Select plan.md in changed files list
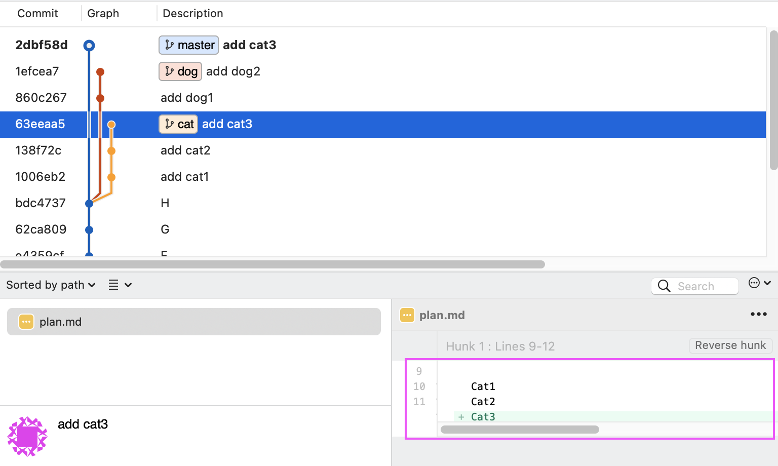The width and height of the screenshot is (778, 466). pyautogui.click(x=194, y=322)
